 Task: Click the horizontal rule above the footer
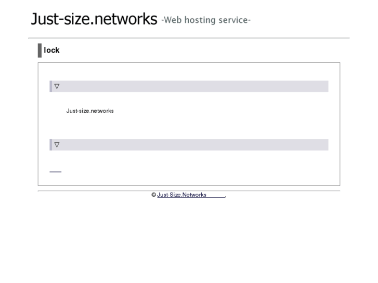[189, 191]
